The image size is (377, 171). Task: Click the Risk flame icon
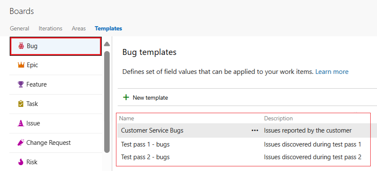click(x=21, y=162)
